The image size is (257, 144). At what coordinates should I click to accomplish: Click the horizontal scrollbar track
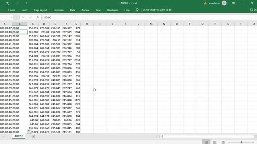coord(208,136)
